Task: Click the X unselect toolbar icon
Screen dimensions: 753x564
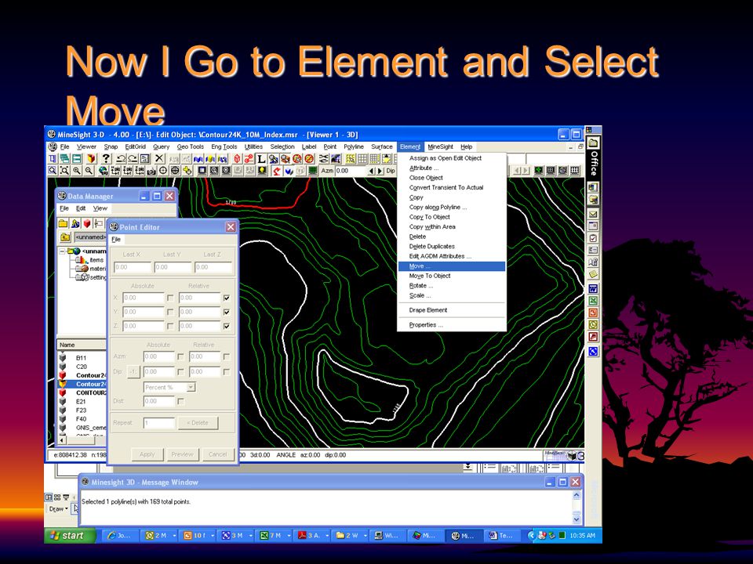Action: pyautogui.click(x=160, y=159)
